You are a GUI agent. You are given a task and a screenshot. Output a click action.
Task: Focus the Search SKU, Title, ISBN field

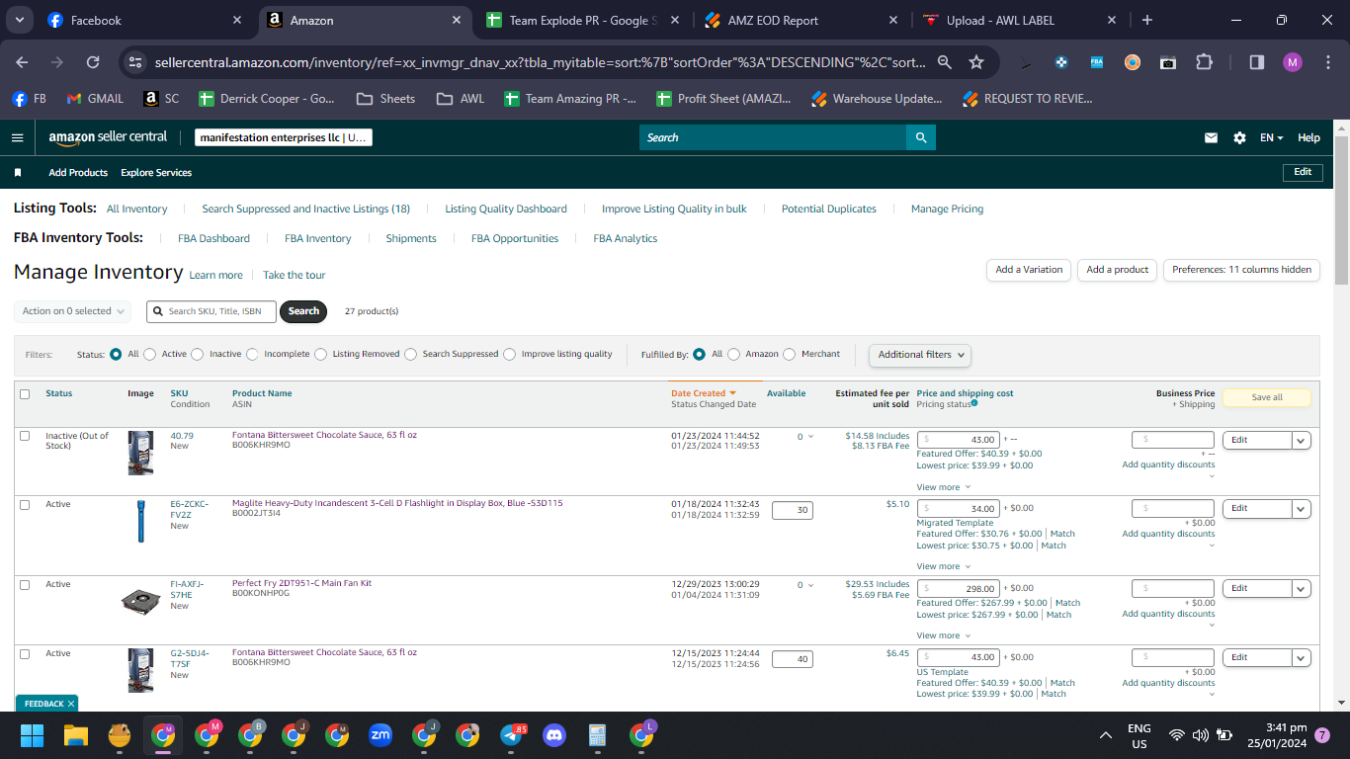211,311
